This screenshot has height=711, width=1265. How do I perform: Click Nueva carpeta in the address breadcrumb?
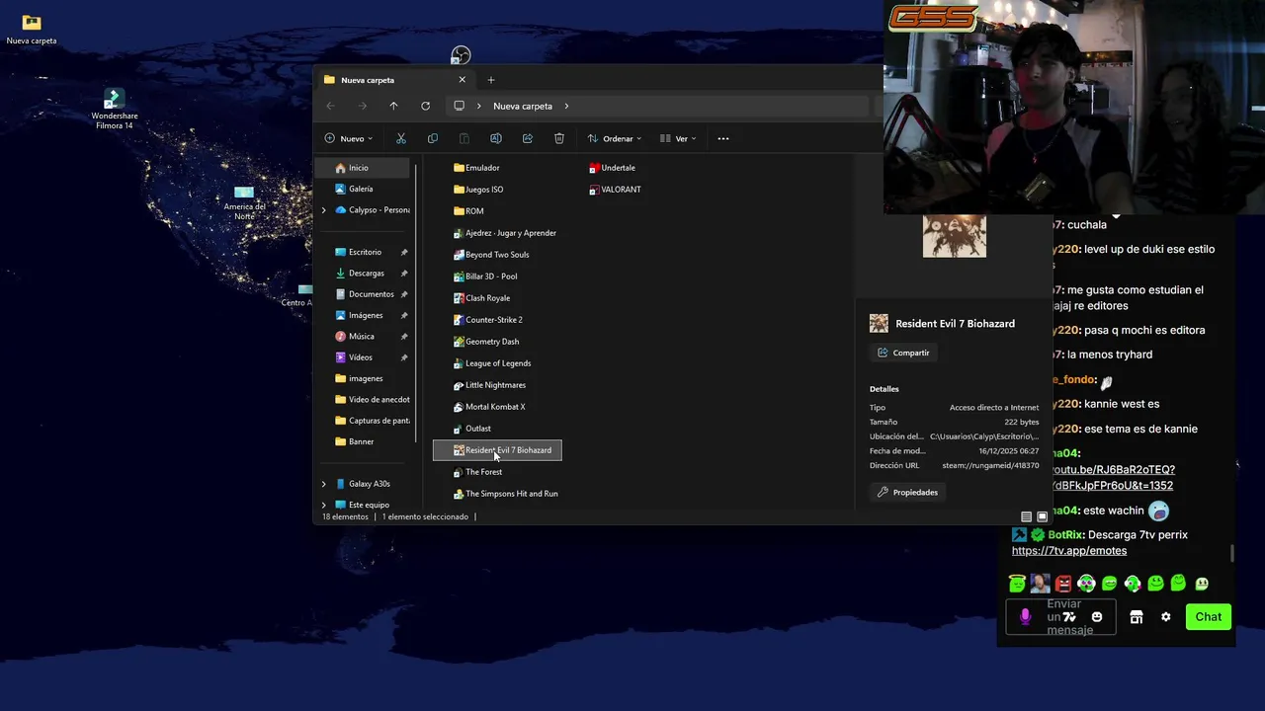[x=523, y=106]
